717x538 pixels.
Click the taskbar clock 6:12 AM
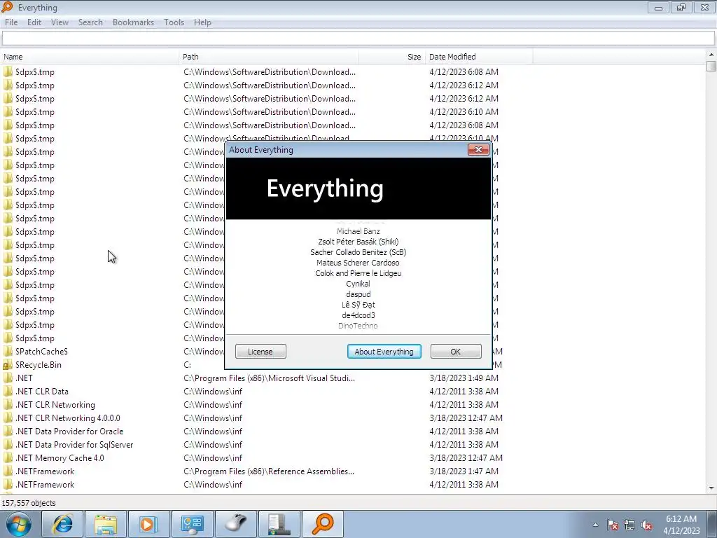click(681, 519)
